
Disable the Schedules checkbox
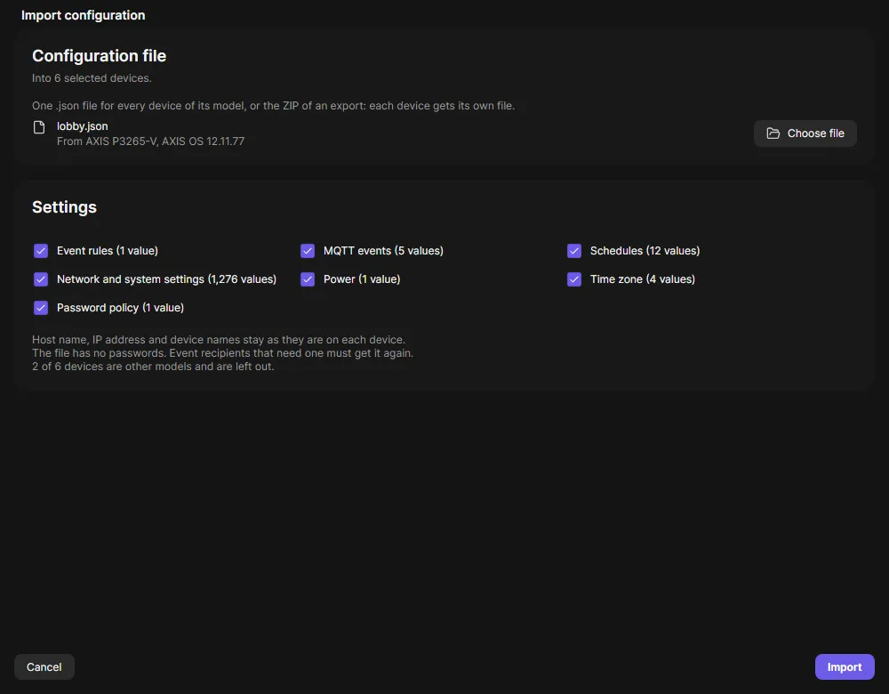tap(573, 251)
